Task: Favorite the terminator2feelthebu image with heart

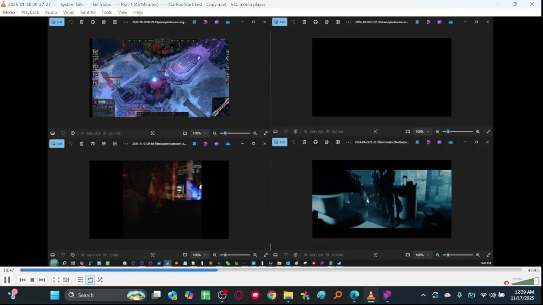Action: click(285, 255)
